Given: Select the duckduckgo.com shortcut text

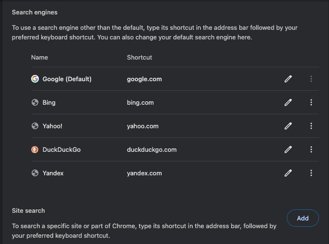Looking at the screenshot, I should 152,150.
